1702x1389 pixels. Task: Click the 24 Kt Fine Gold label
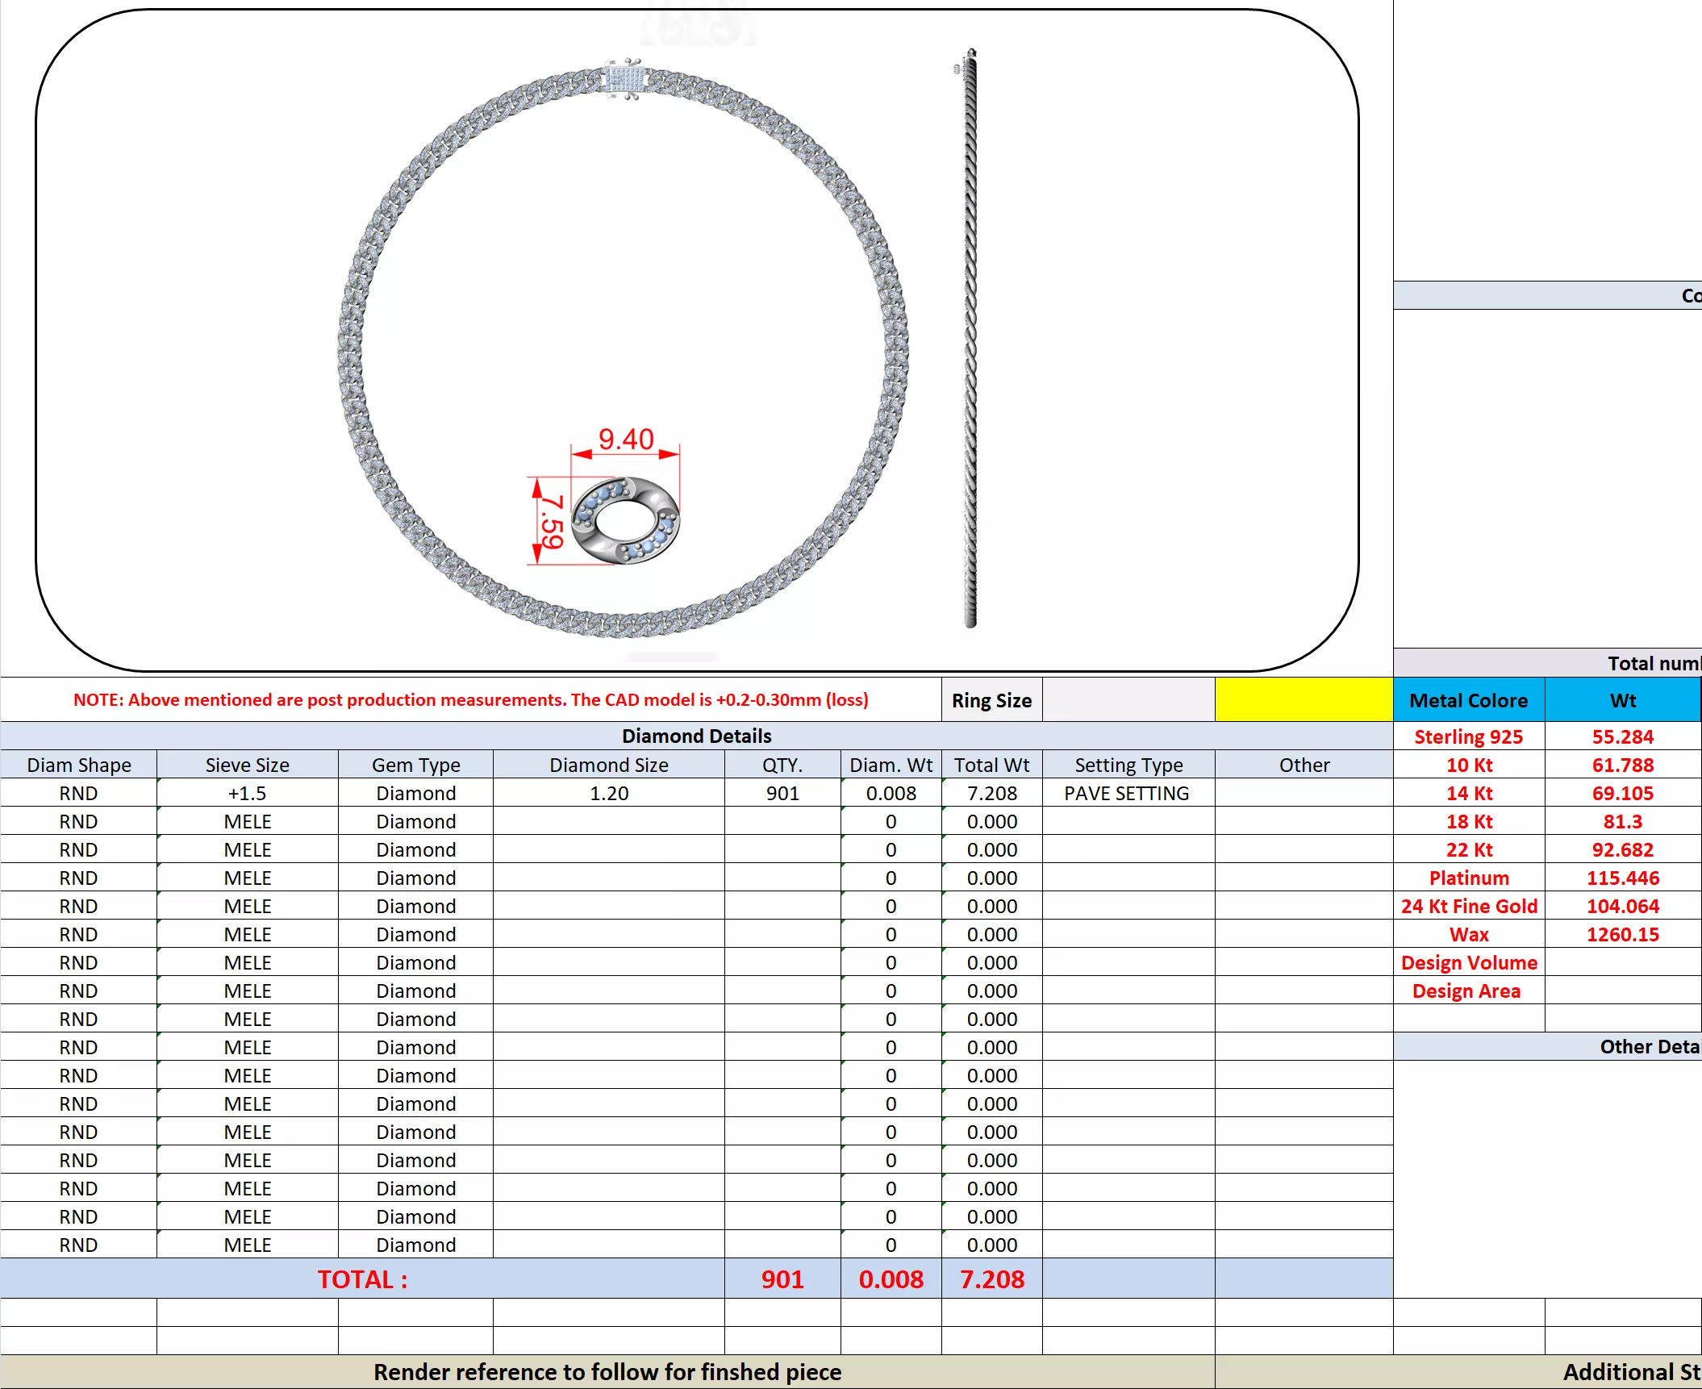coord(1468,906)
